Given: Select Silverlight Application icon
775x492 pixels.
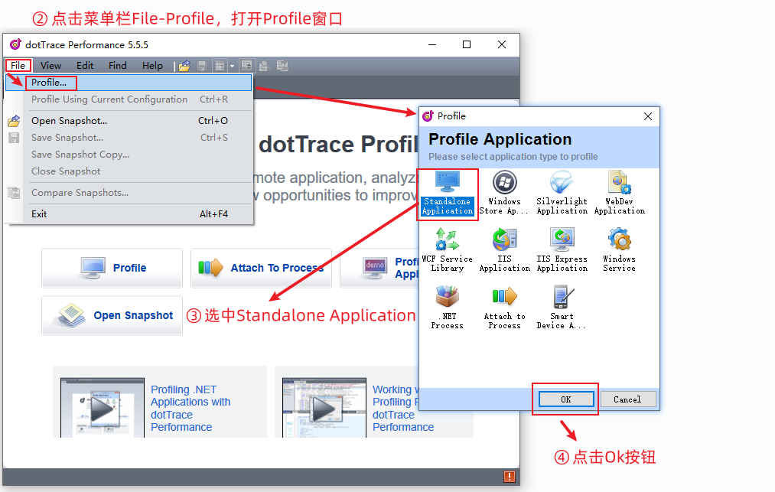Looking at the screenshot, I should [562, 194].
